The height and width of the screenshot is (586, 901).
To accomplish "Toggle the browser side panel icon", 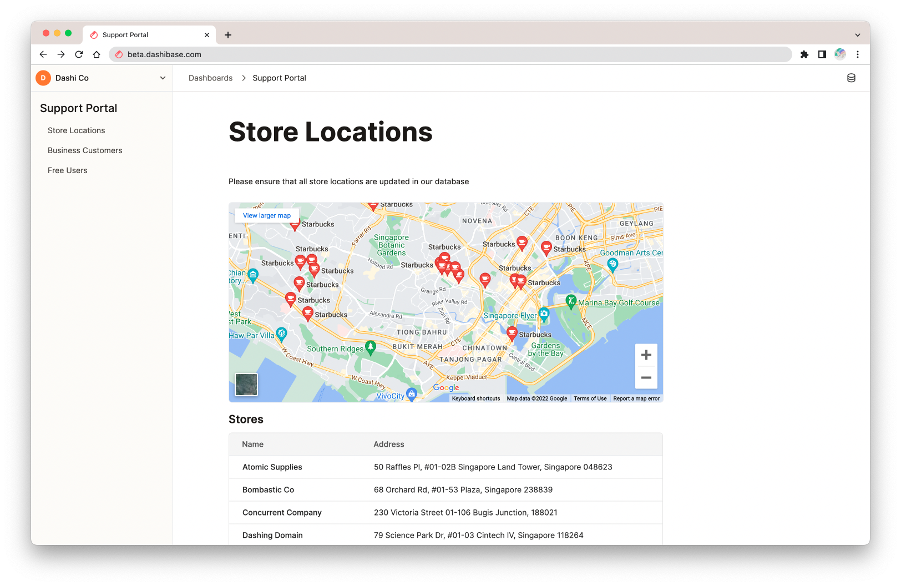I will click(822, 54).
